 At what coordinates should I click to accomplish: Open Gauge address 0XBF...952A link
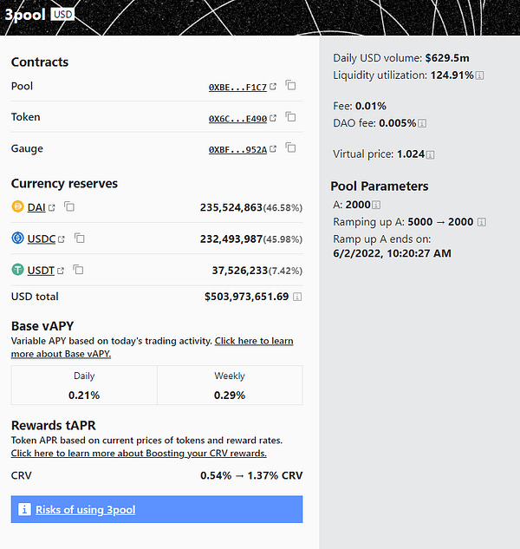[237, 149]
